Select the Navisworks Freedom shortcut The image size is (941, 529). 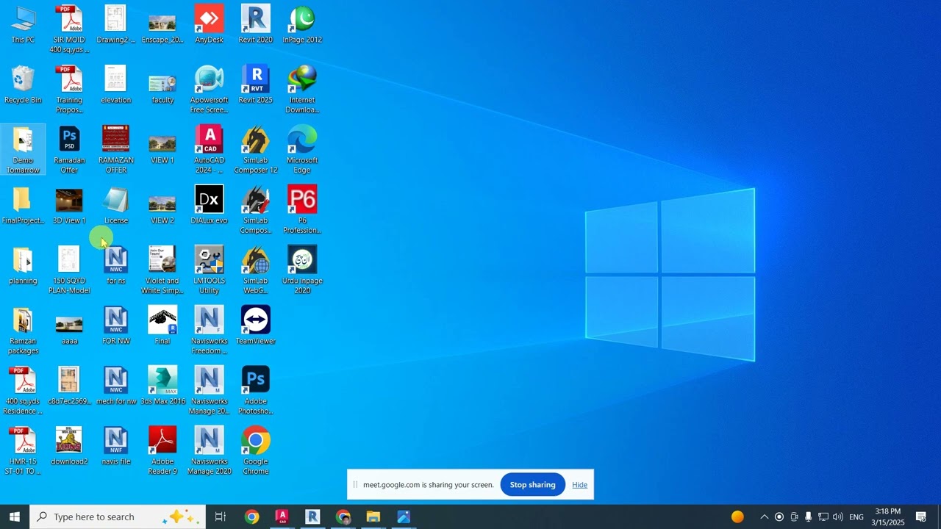coord(209,331)
